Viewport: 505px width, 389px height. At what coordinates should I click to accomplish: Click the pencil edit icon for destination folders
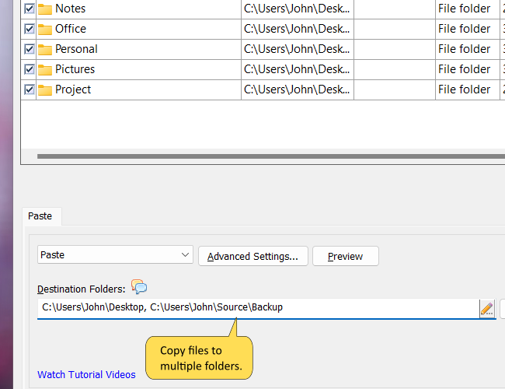coord(487,308)
